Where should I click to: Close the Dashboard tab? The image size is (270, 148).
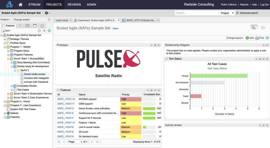(x=119, y=20)
